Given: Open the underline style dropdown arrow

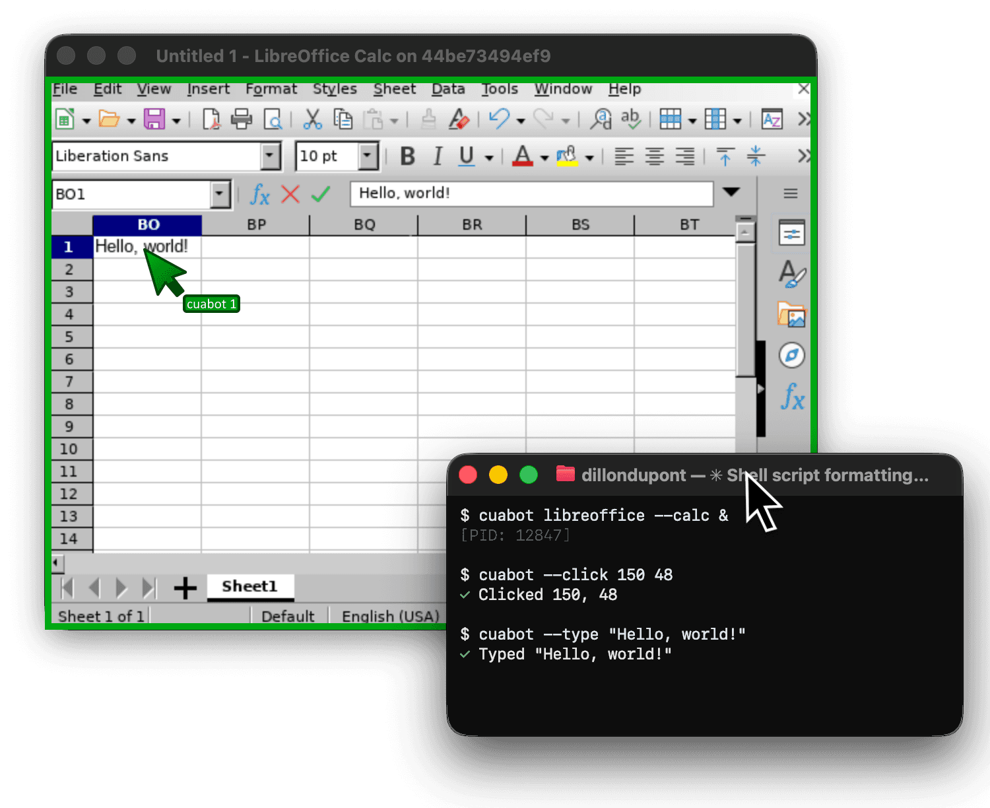Looking at the screenshot, I should coord(489,158).
